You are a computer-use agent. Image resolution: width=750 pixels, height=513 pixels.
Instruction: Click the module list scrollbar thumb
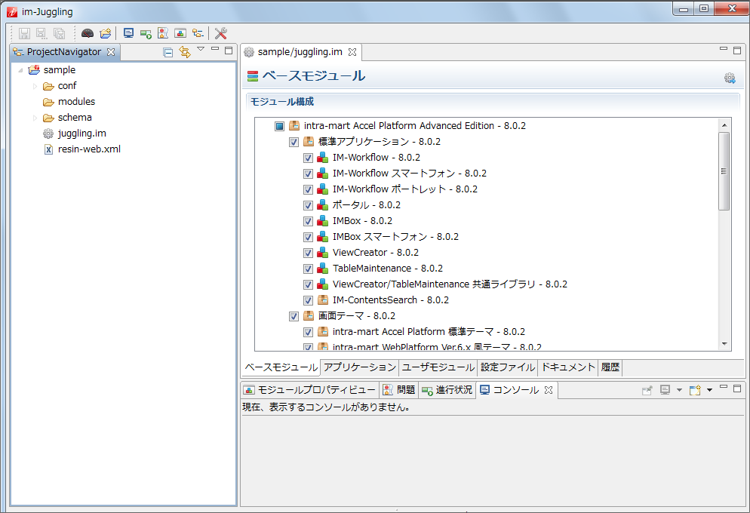724,171
